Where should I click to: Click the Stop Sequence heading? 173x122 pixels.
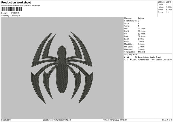coord(131,54)
